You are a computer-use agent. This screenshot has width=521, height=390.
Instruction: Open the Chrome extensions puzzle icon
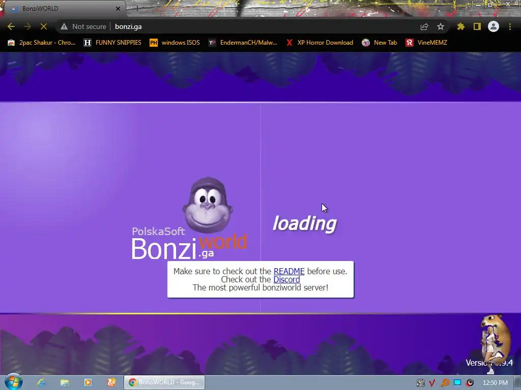pyautogui.click(x=461, y=26)
